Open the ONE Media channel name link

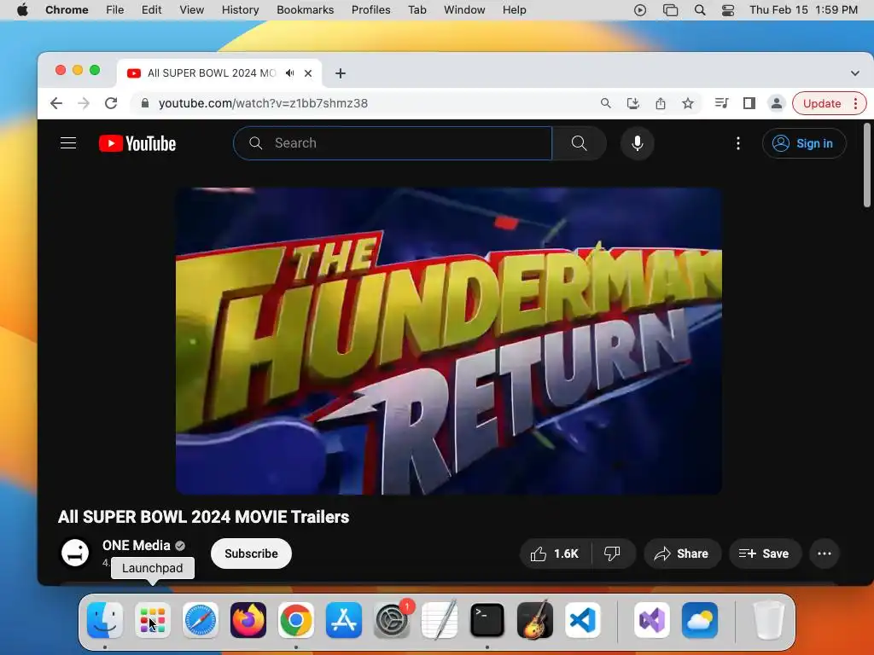pyautogui.click(x=137, y=545)
